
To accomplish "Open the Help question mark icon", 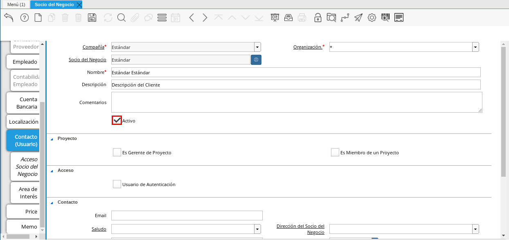I will 25,18.
